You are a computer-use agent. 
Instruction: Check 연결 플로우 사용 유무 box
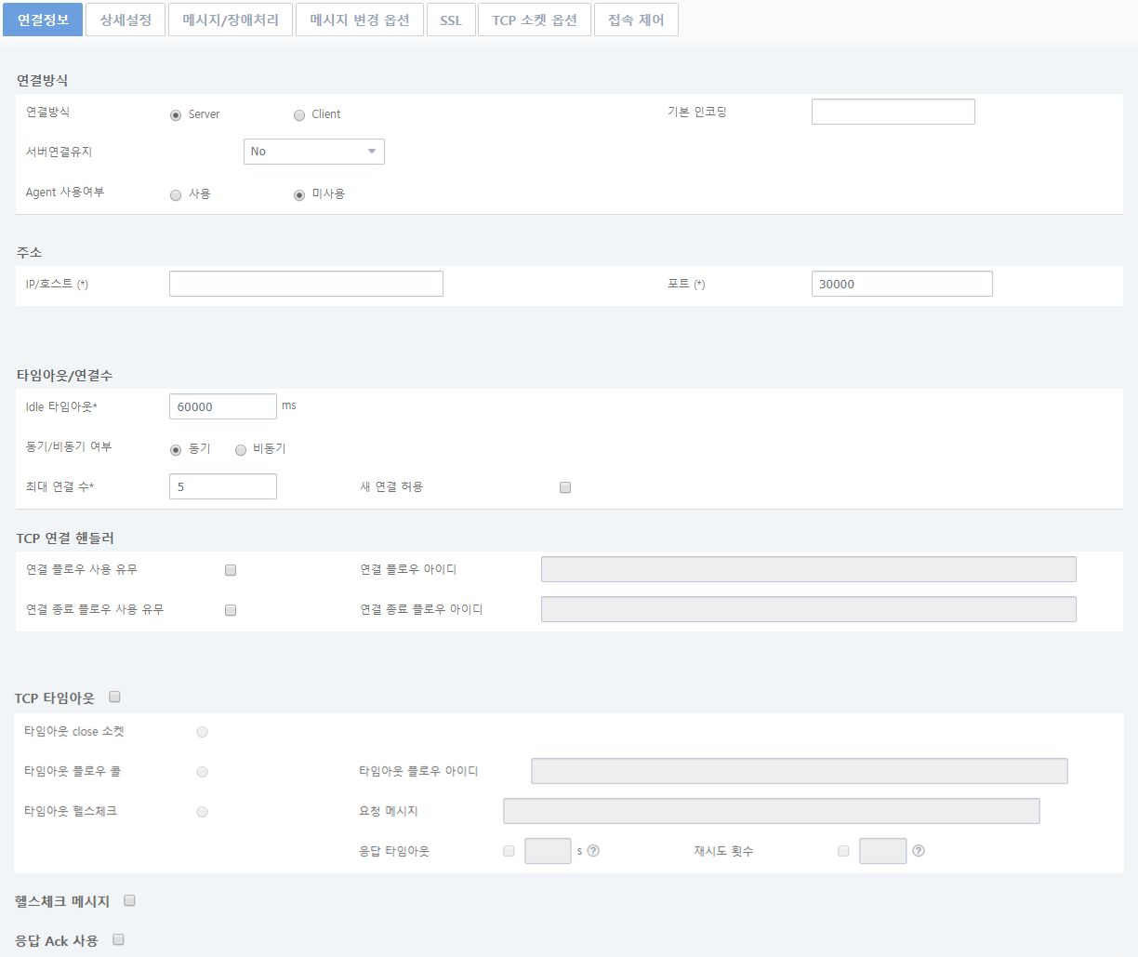pyautogui.click(x=231, y=570)
